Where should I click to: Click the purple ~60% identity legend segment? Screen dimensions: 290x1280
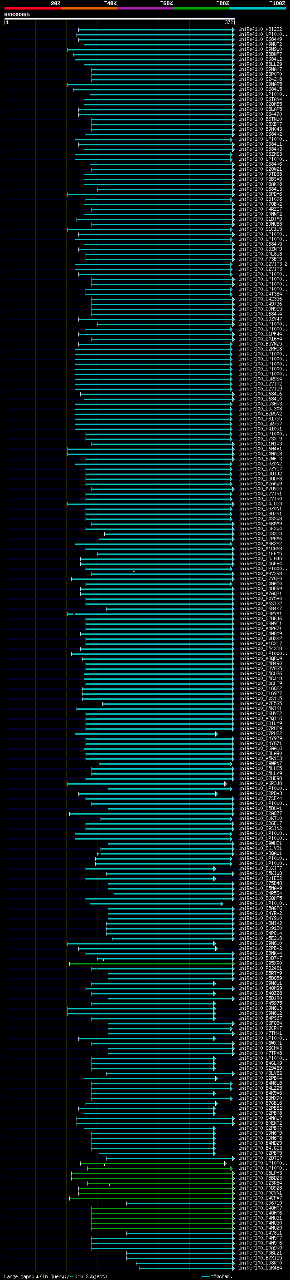145,8
